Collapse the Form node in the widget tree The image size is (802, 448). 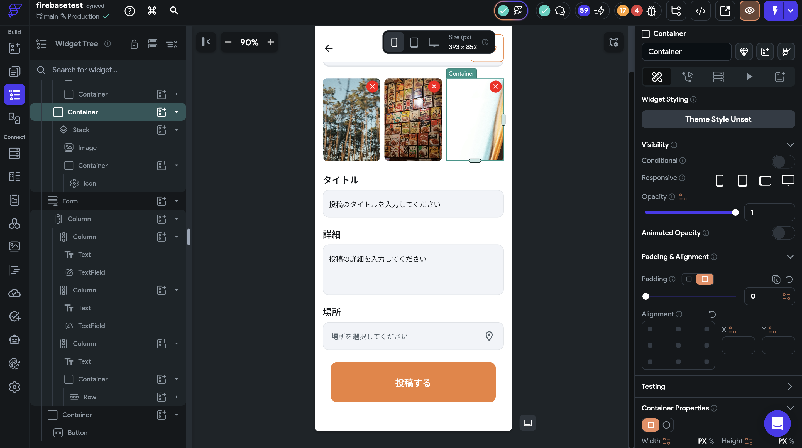click(177, 201)
